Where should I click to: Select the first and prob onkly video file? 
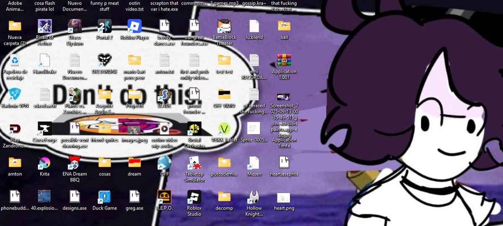pos(194,60)
